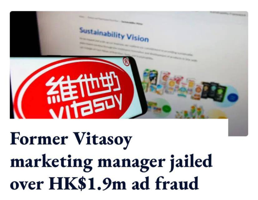Screen dimensions: 258x200
Task: Click the Chinese characters 維他奶 in logo
Action: pyautogui.click(x=82, y=87)
